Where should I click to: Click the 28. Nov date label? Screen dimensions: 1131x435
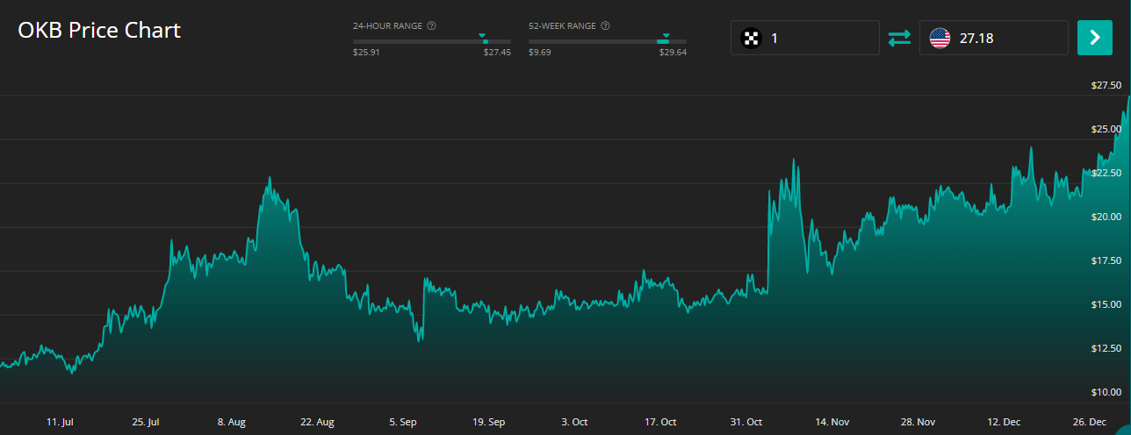point(918,423)
